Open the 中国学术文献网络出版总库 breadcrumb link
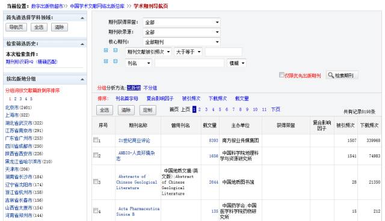Screen dimensions: 385x221 click(97, 6)
